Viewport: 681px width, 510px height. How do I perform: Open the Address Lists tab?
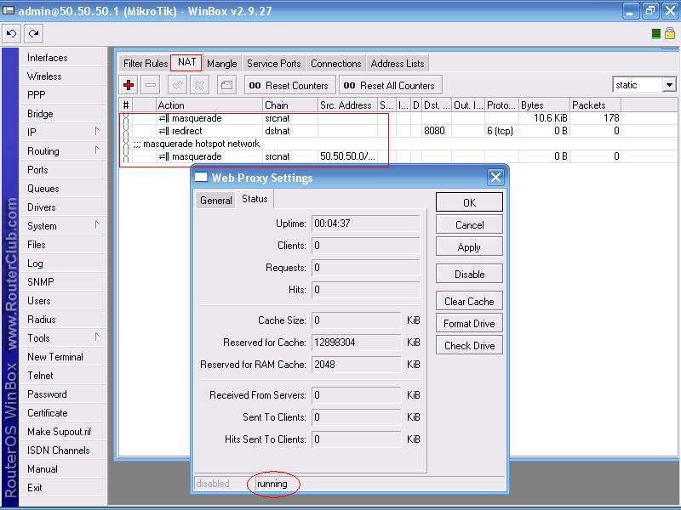[398, 63]
